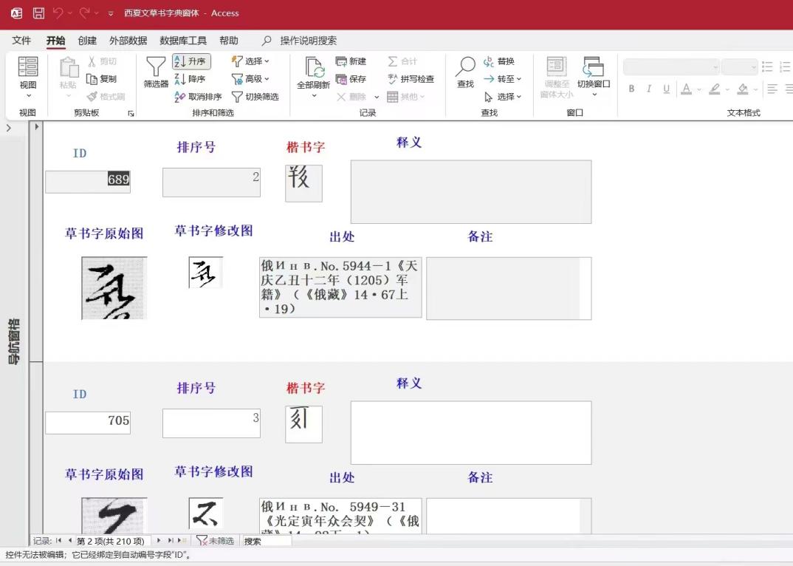The width and height of the screenshot is (793, 566).
Task: Click 取消排序 to remove sorting
Action: click(197, 97)
